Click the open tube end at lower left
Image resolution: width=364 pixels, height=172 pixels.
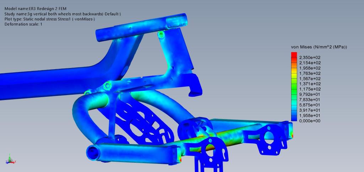pyautogui.click(x=94, y=152)
